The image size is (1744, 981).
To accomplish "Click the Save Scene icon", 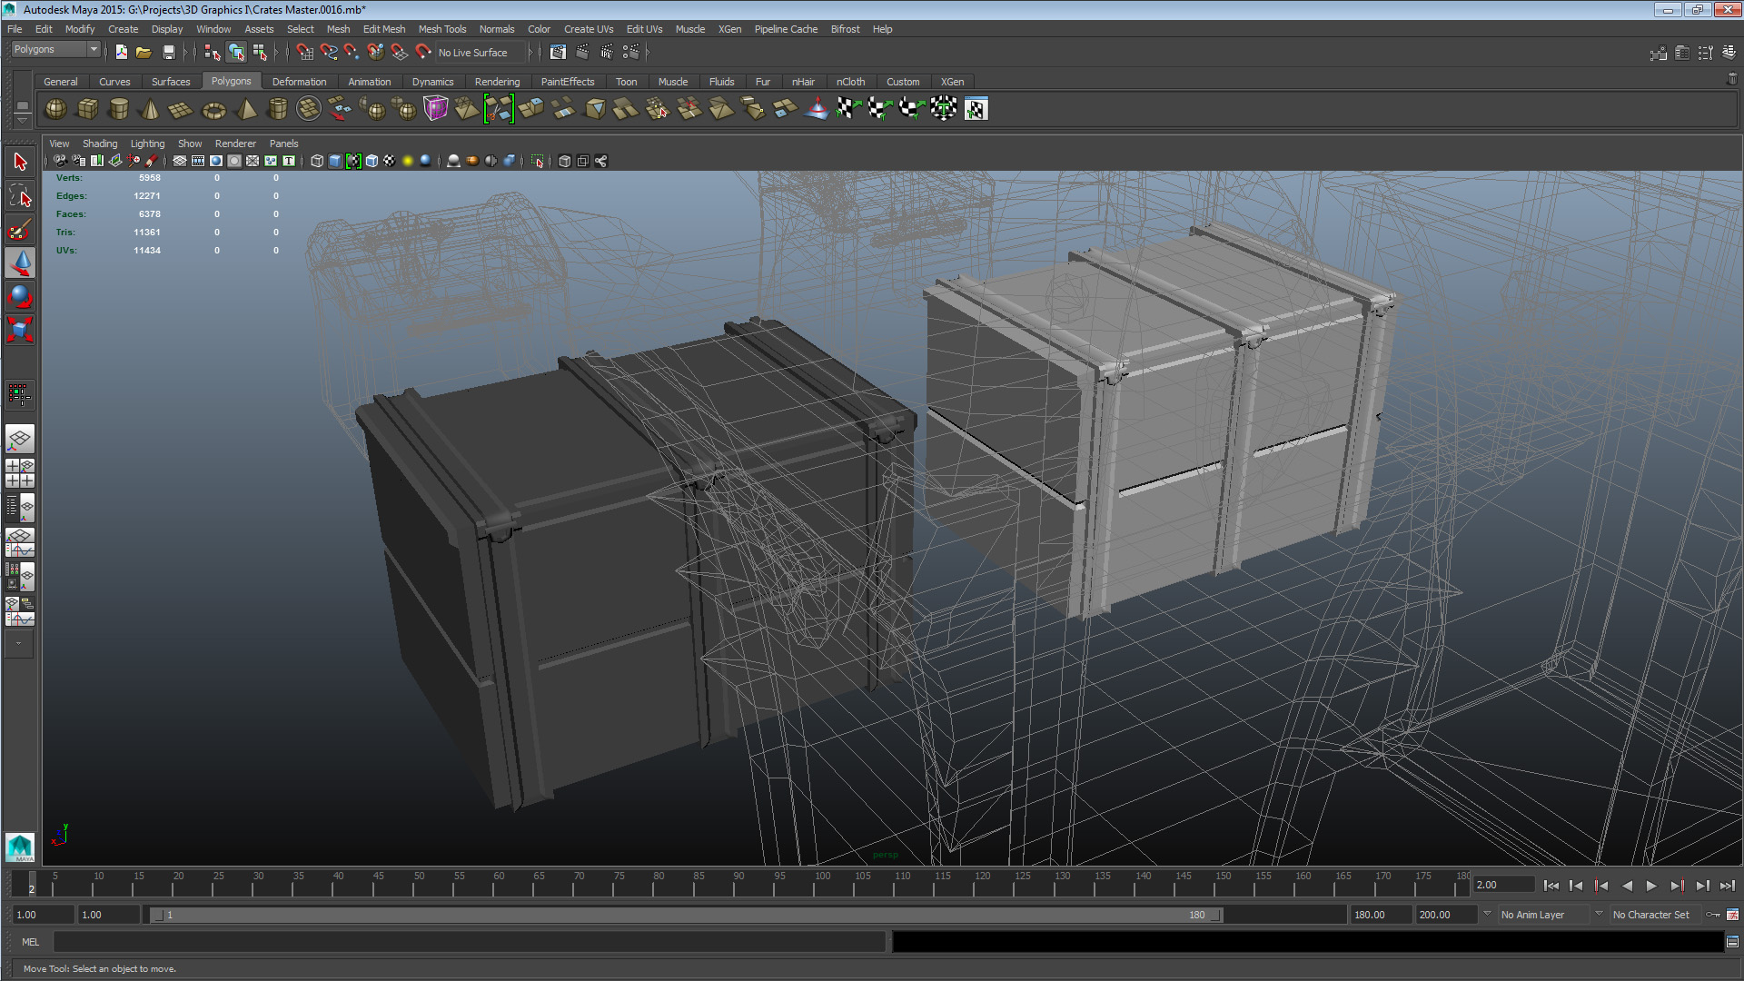I will tap(168, 53).
